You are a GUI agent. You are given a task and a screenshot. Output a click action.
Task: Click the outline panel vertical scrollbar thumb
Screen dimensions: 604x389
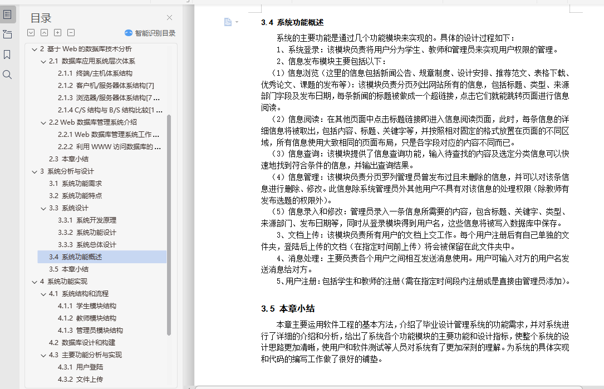click(x=169, y=225)
